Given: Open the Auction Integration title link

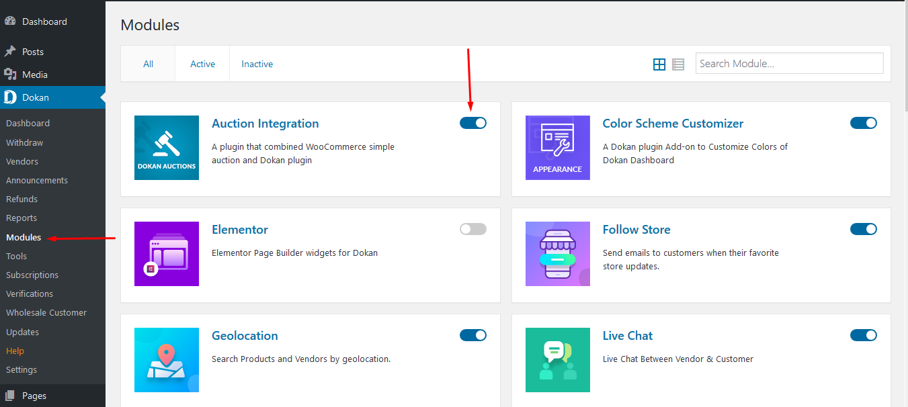Looking at the screenshot, I should 265,124.
